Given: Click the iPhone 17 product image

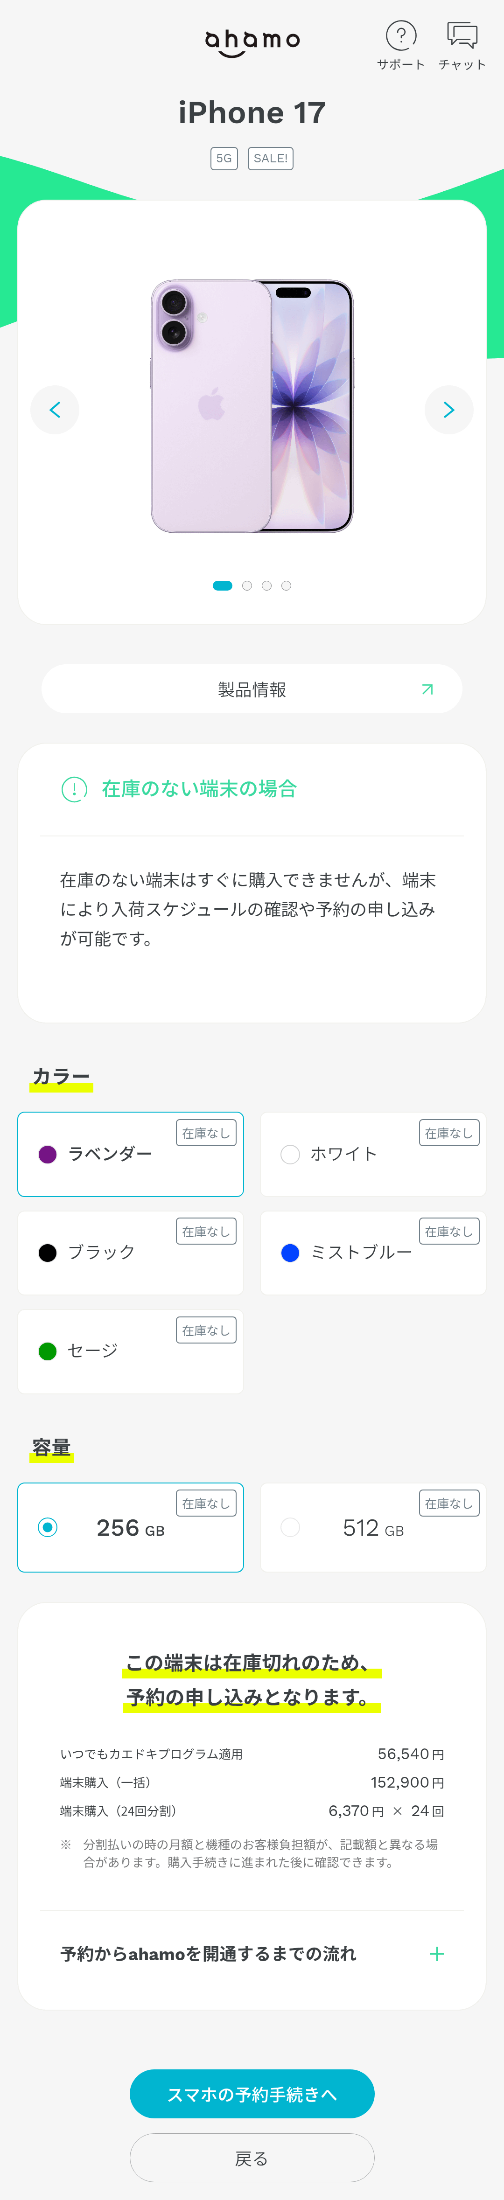Looking at the screenshot, I should coord(252,406).
